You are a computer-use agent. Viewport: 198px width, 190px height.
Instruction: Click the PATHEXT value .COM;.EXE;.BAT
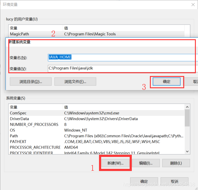[x=112, y=142]
